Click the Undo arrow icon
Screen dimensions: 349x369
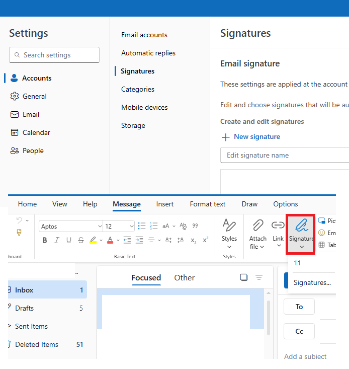pyautogui.click(x=19, y=220)
